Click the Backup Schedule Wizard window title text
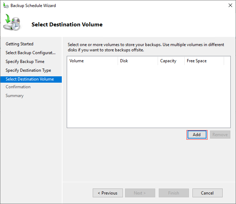This screenshot has height=204, width=236. (x=33, y=6)
